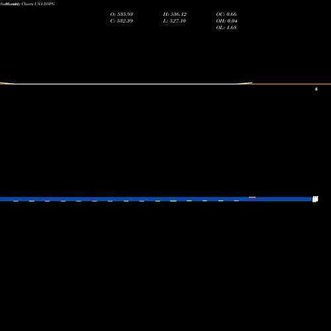The image size is (331, 331).
Task: Click the OC: 0.66 reading
Action: [226, 15]
